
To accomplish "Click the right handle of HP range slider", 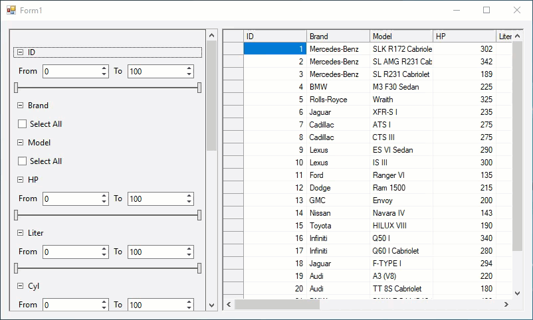I will coord(199,215).
